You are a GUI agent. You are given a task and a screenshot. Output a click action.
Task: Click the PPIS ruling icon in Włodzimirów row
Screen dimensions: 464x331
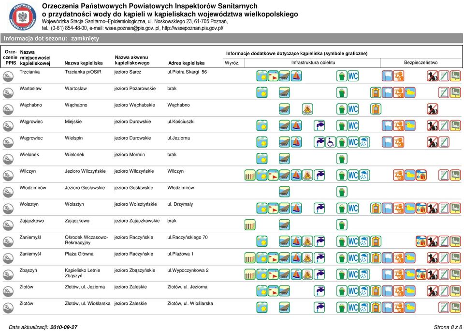click(8, 192)
